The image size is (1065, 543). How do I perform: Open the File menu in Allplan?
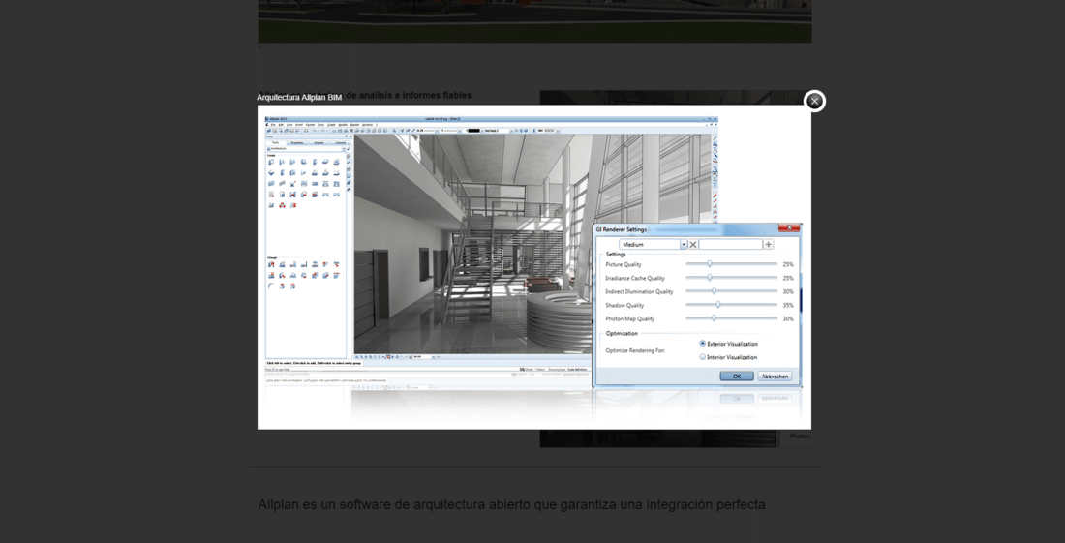point(273,125)
